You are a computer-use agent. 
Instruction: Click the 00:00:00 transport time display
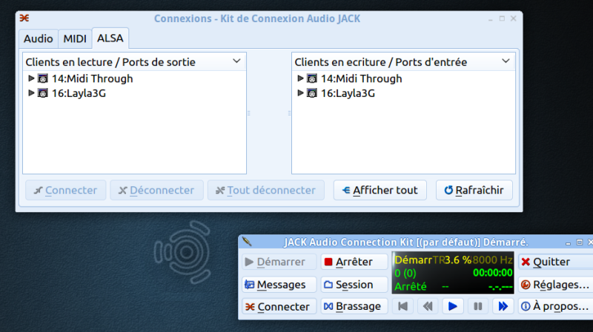coord(493,273)
